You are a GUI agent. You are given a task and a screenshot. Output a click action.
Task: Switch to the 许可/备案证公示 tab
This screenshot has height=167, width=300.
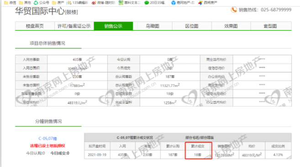(x=74, y=26)
